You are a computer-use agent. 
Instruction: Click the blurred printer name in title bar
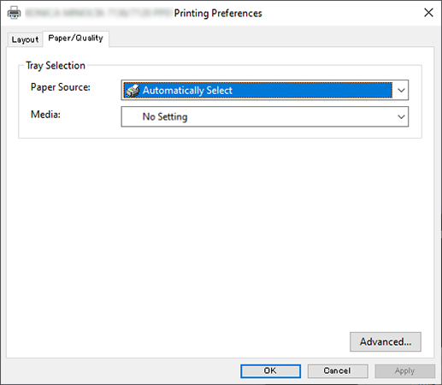(x=98, y=13)
